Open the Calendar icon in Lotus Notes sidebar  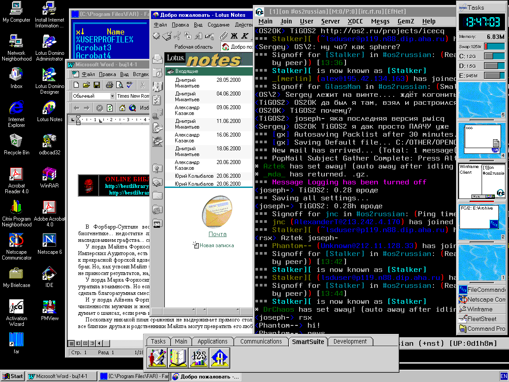click(x=157, y=73)
